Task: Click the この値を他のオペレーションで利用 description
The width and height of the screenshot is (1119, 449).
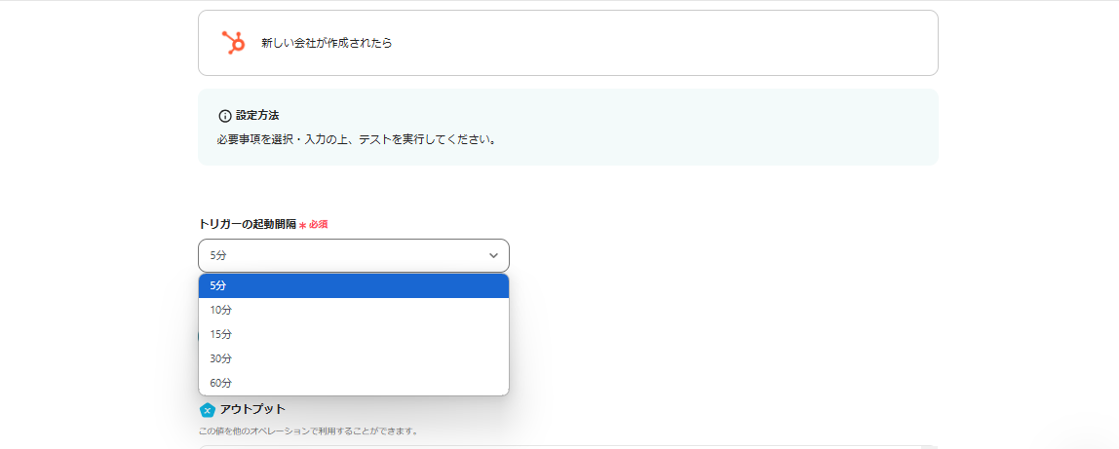Action: (x=308, y=431)
